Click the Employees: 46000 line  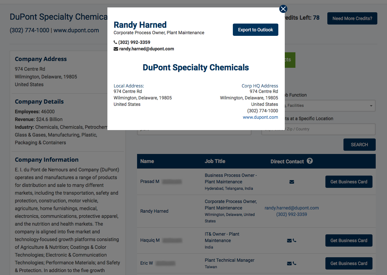tap(35, 112)
